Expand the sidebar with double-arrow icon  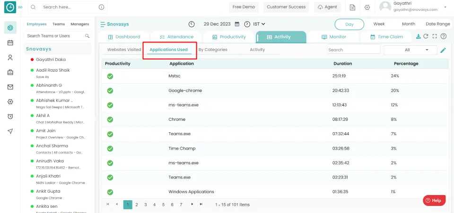tap(20, 7)
